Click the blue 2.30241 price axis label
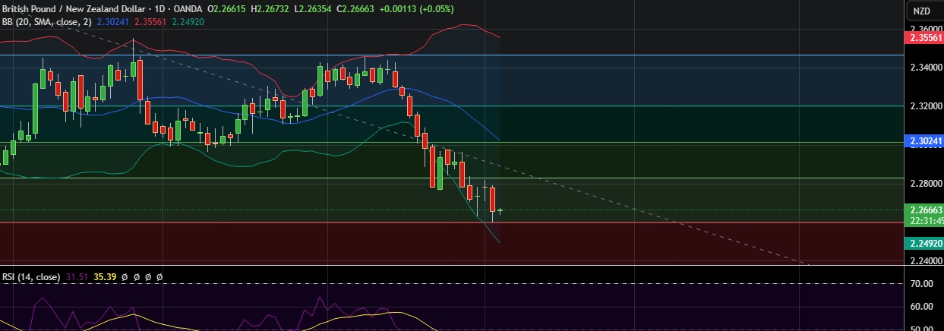Screen dimensions: 944x331 tap(926, 141)
